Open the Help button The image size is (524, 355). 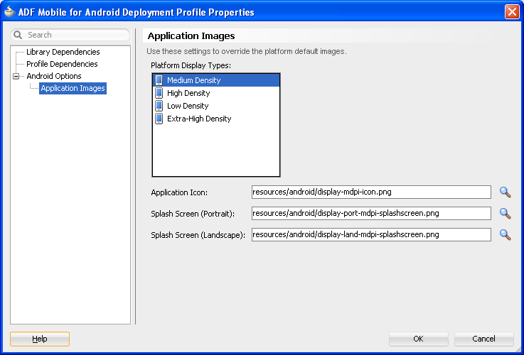pos(40,339)
